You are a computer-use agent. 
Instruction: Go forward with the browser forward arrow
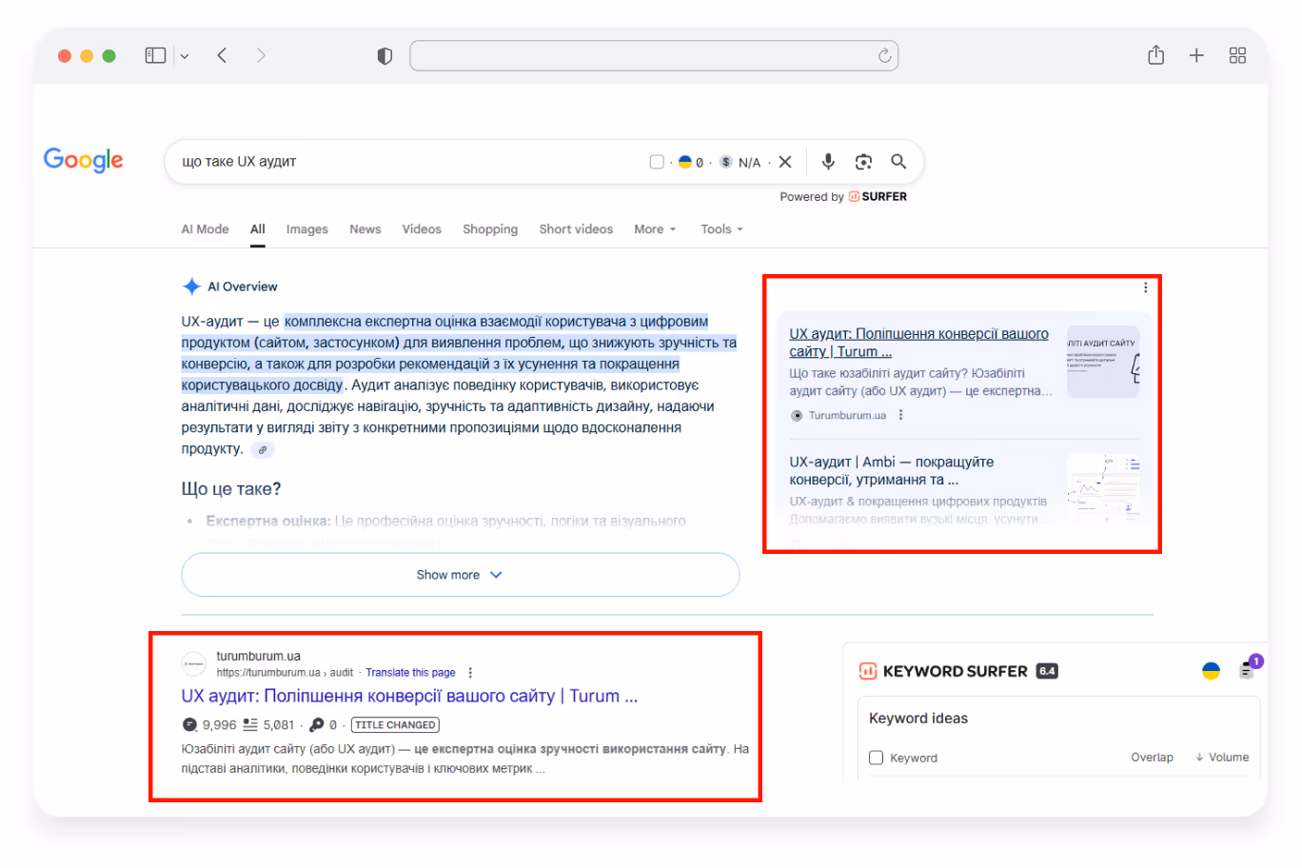(x=261, y=56)
